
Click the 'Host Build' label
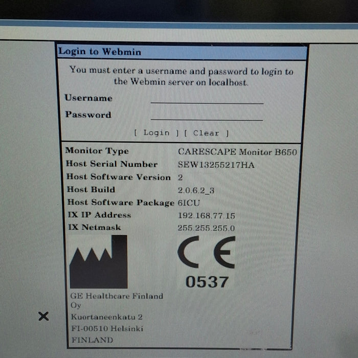(91, 190)
